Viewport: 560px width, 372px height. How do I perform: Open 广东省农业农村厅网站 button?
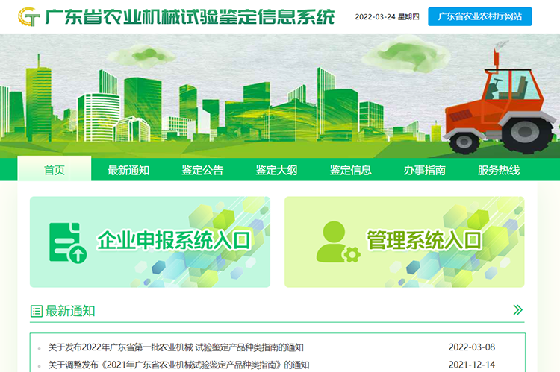(x=479, y=16)
